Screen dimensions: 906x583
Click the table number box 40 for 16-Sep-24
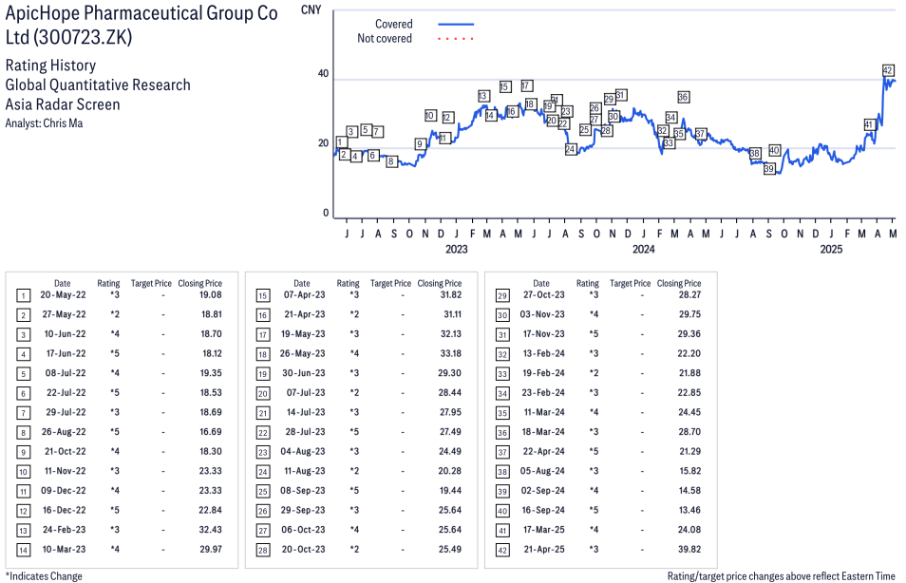pyautogui.click(x=502, y=512)
